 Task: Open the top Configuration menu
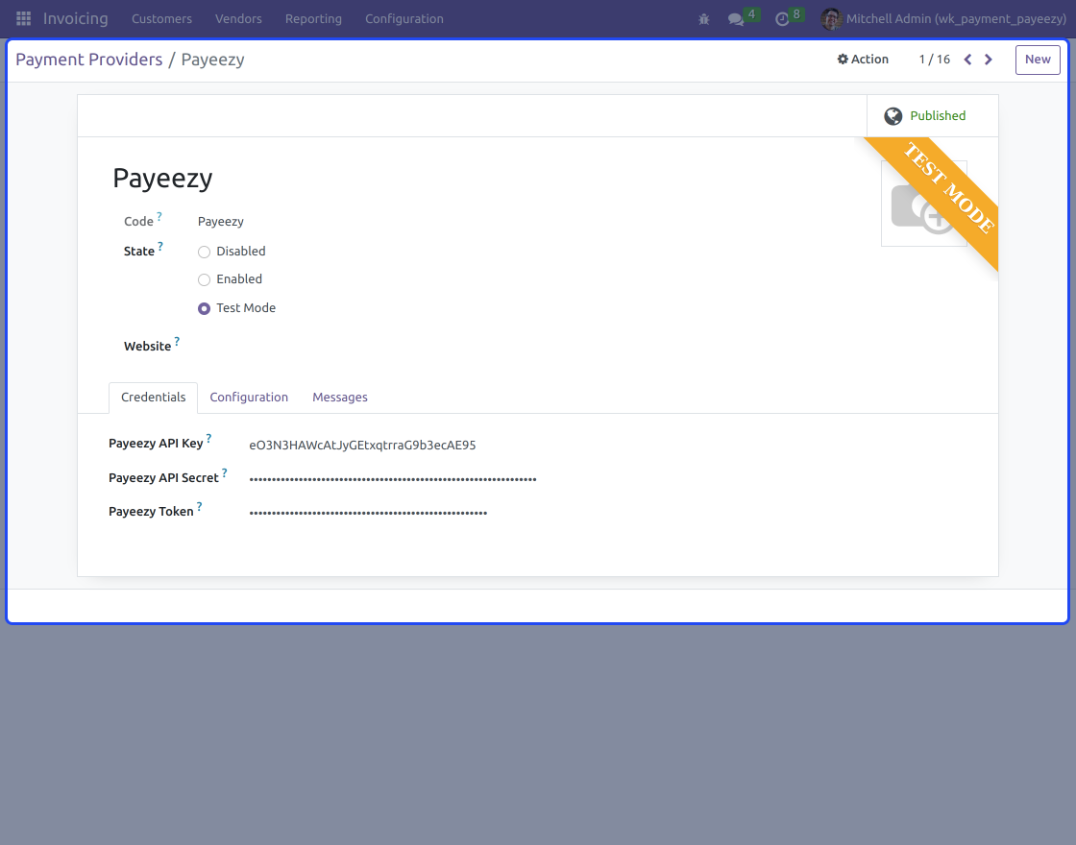tap(404, 18)
